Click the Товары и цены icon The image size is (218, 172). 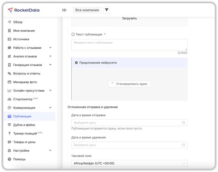[10, 142]
